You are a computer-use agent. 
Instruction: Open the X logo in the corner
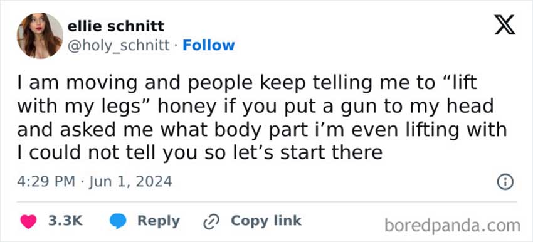pyautogui.click(x=505, y=26)
